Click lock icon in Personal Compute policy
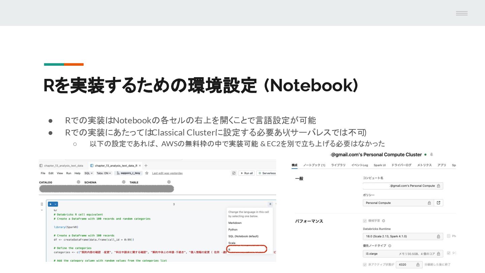 pyautogui.click(x=429, y=203)
